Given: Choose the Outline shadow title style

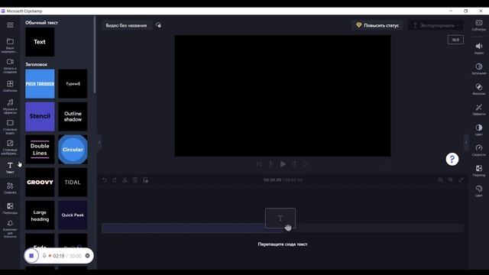Looking at the screenshot, I should click(73, 117).
